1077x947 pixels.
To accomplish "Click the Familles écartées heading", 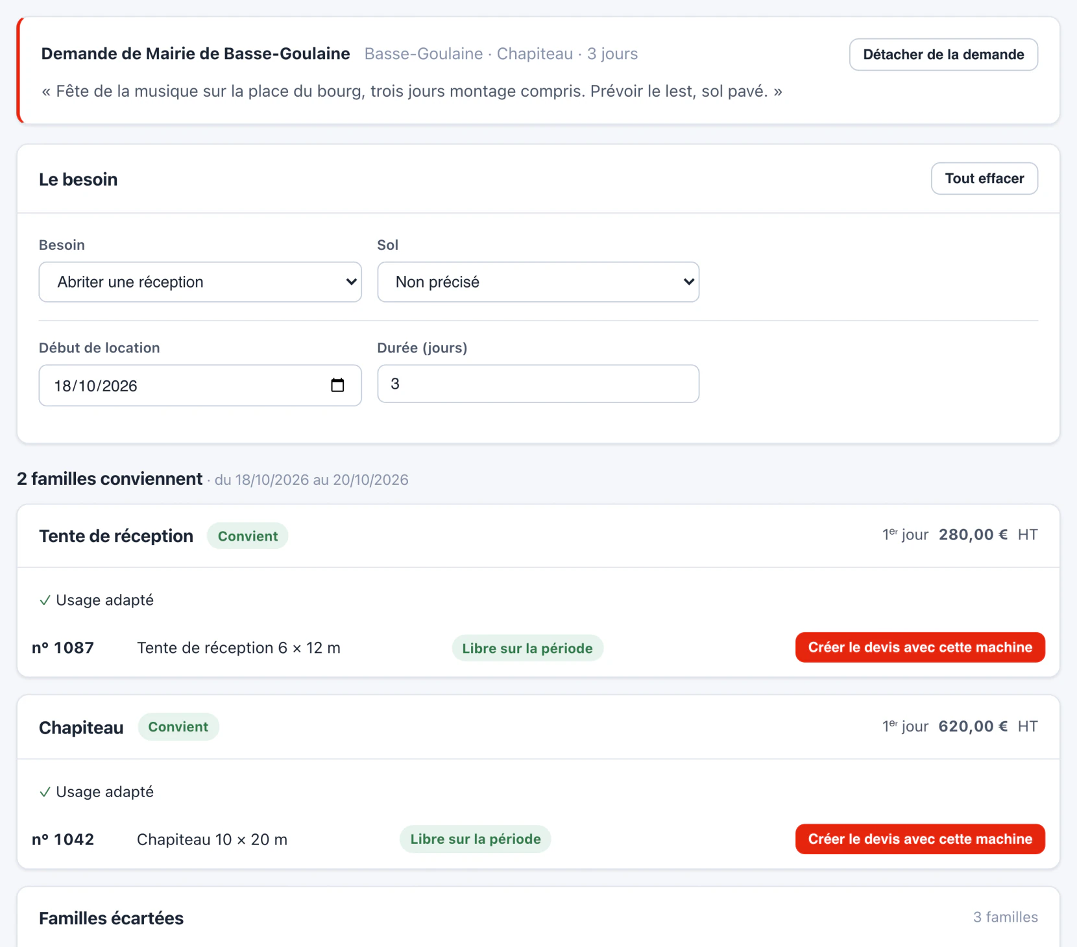I will click(x=112, y=918).
